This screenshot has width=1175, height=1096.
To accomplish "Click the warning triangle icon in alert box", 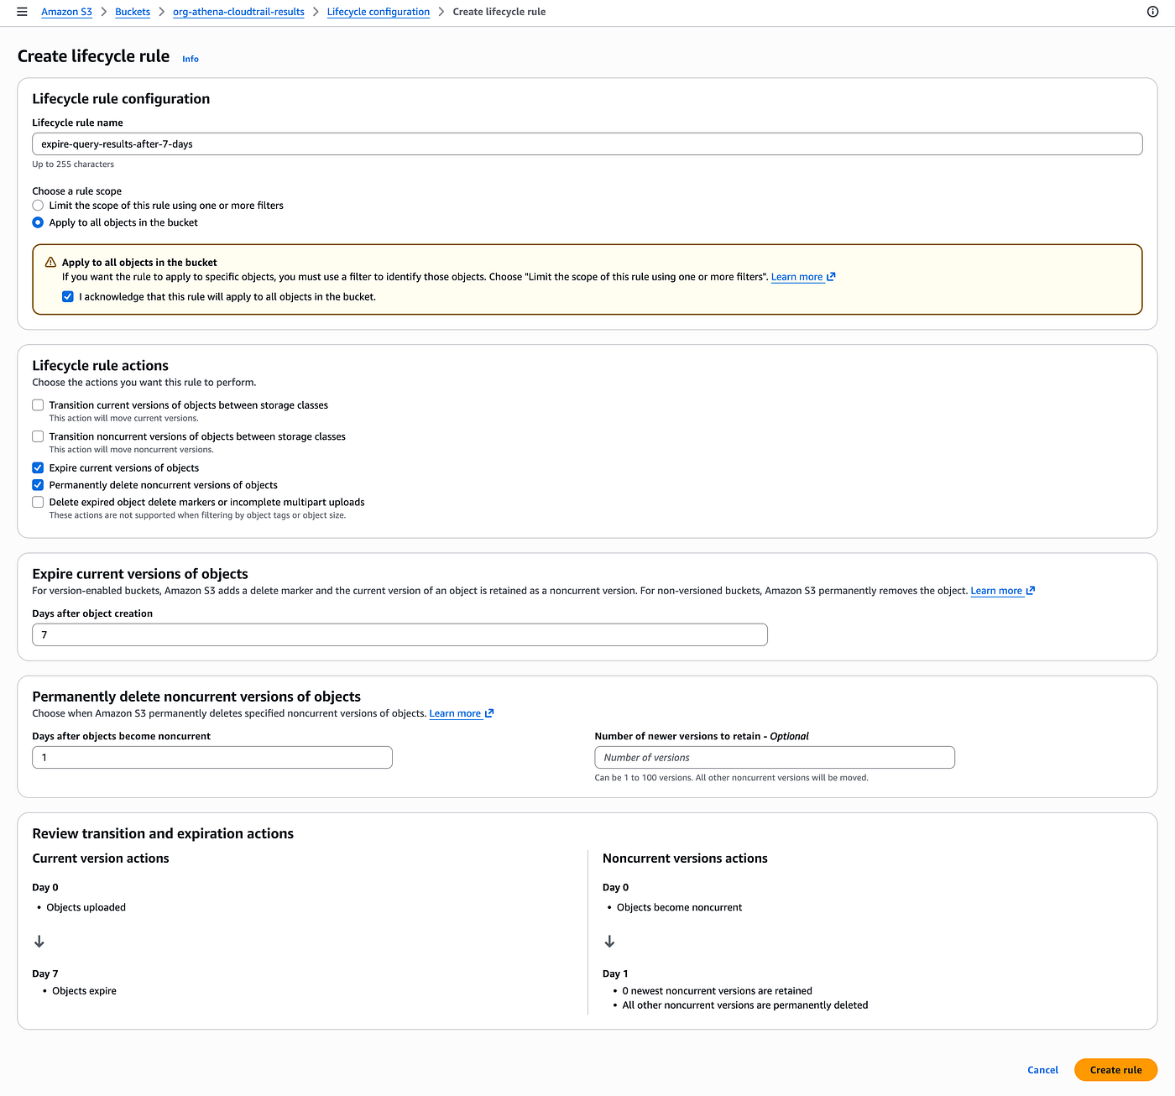I will pos(50,263).
